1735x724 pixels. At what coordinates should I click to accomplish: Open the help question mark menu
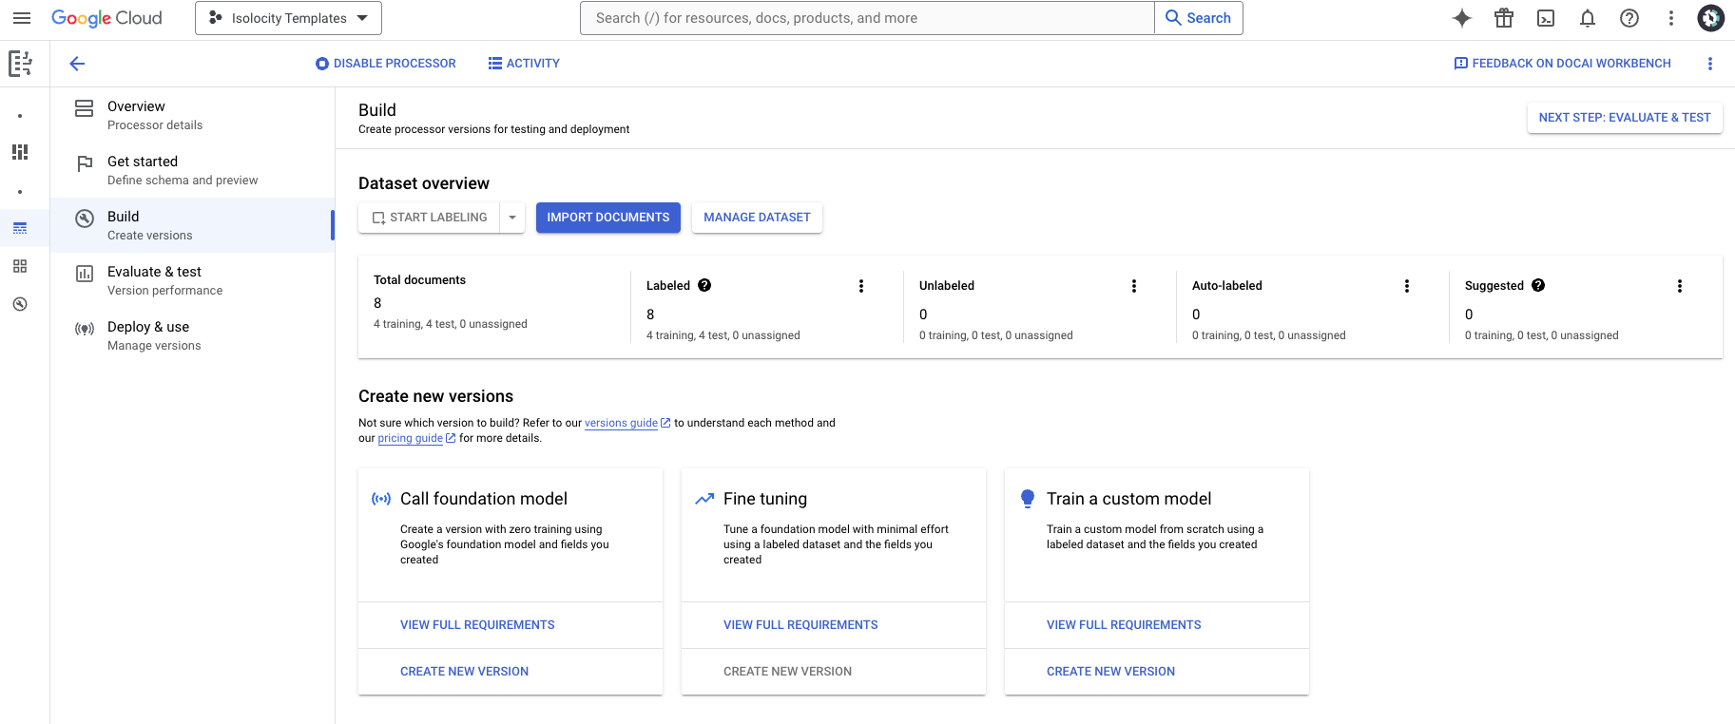(1629, 18)
